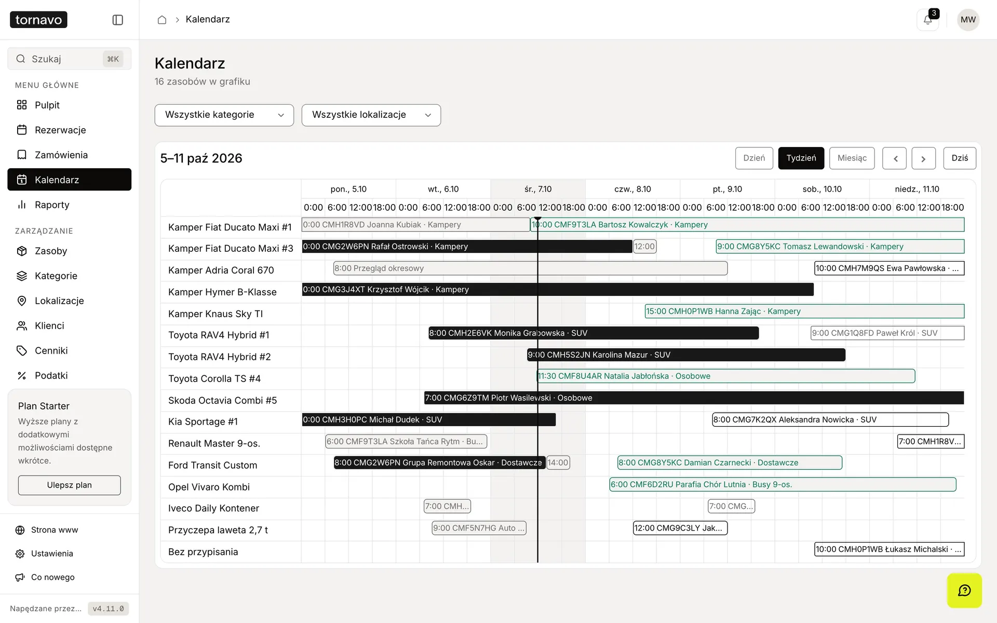The image size is (997, 623).
Task: Open the help chat widget
Action: 964,590
